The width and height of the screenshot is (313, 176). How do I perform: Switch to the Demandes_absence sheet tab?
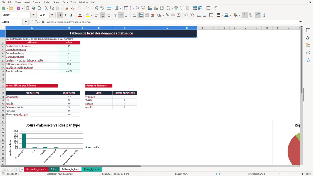tap(36, 169)
